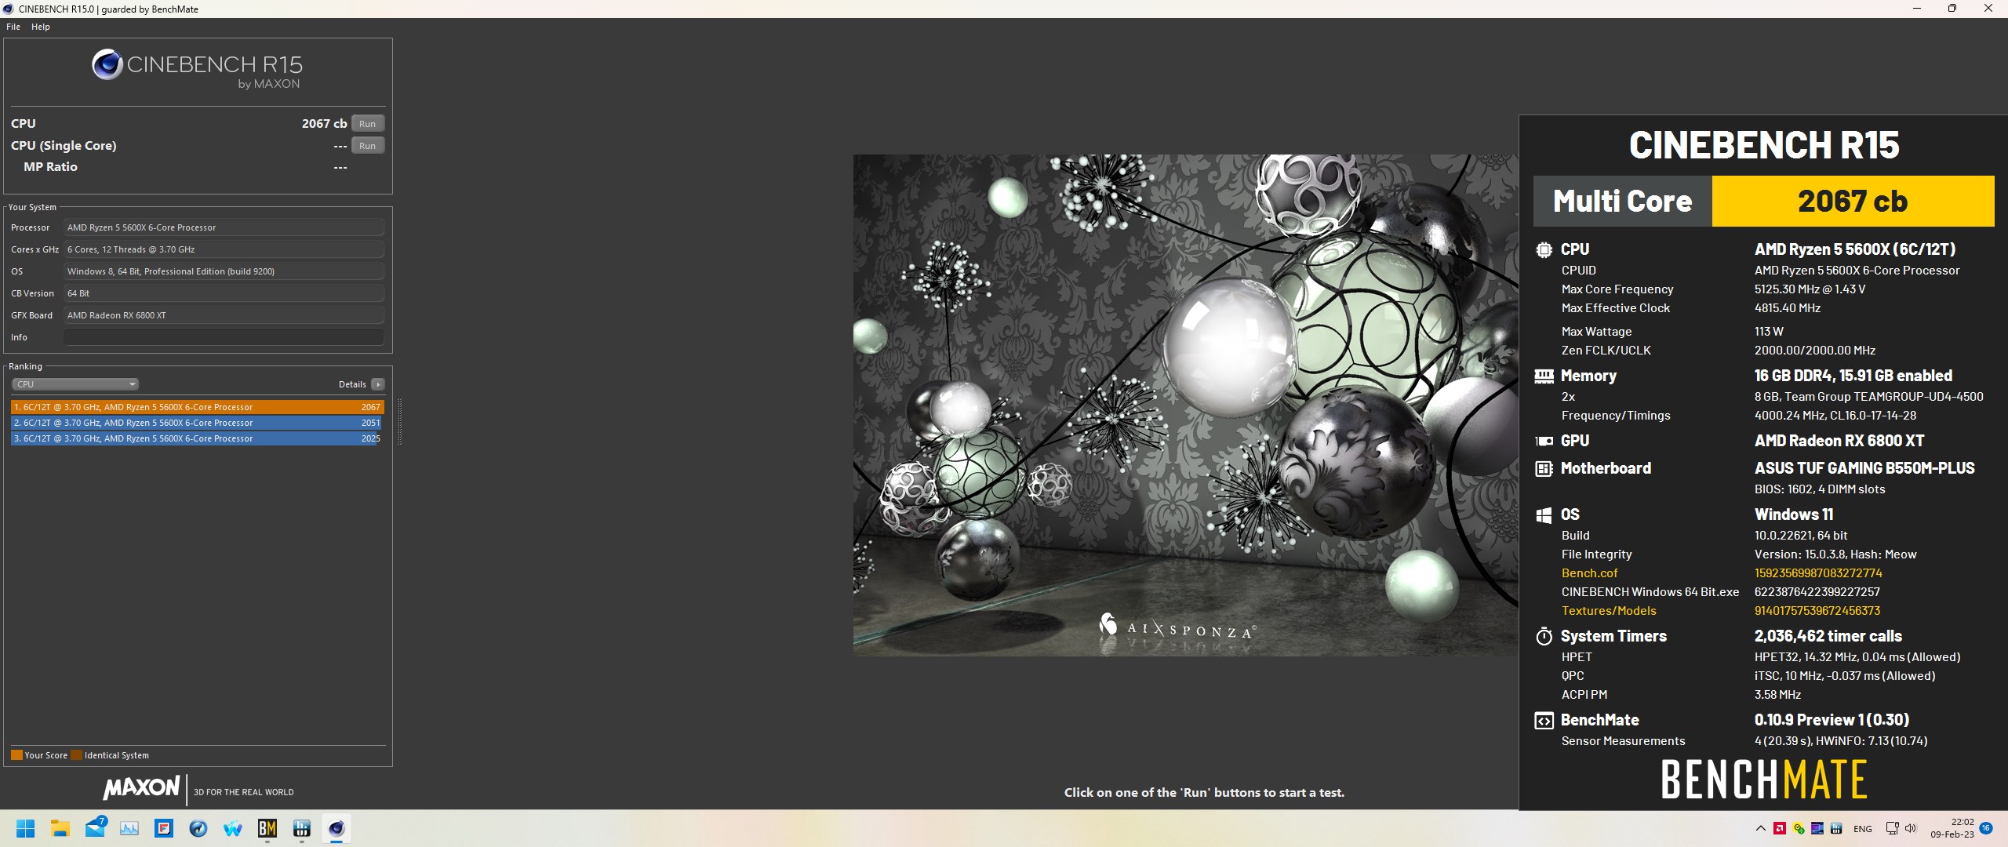This screenshot has width=2008, height=847.
Task: Open the Mail app with 7 notifications
Action: pos(96,828)
